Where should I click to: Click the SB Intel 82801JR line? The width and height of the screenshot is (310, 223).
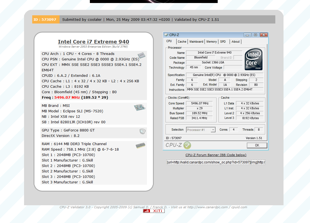(73, 122)
